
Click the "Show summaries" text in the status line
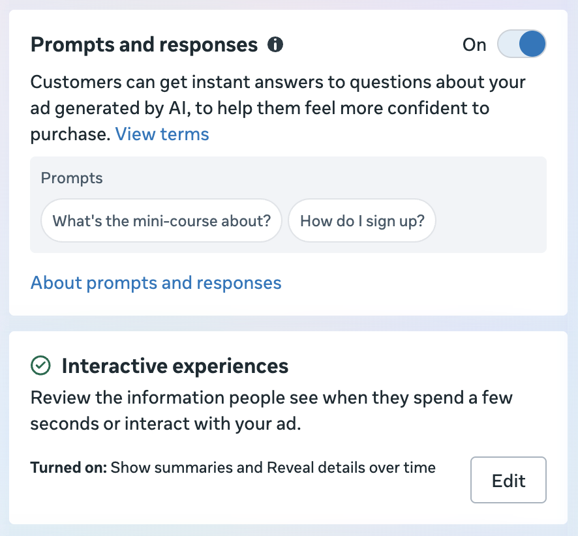172,468
